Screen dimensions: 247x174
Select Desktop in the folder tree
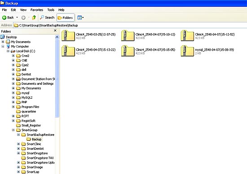tap(11, 37)
